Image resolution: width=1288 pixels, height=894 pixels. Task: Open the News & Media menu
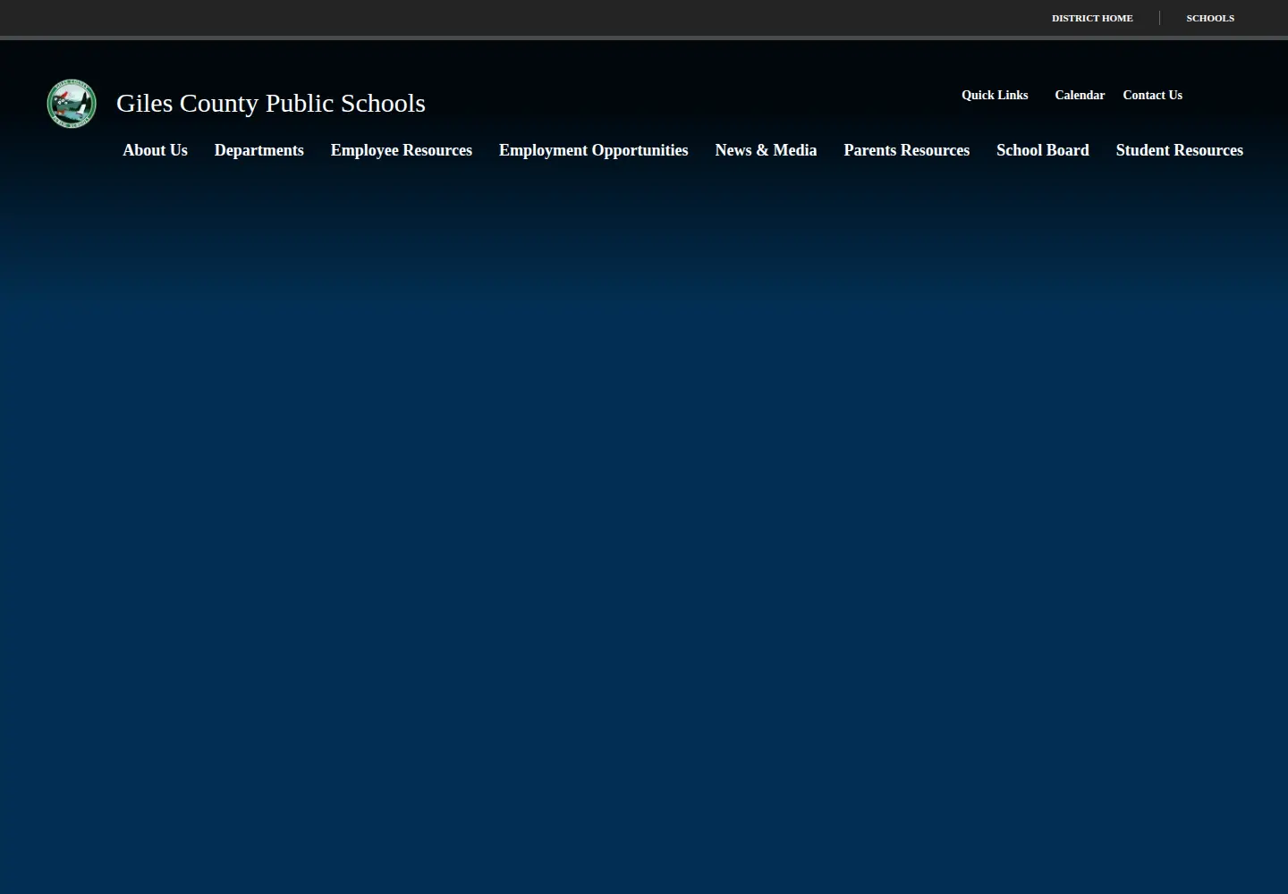coord(766,150)
